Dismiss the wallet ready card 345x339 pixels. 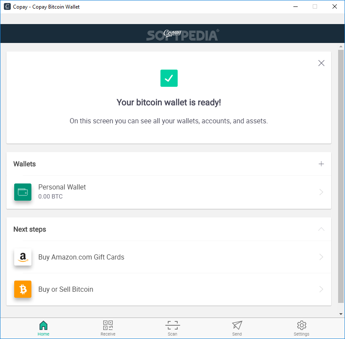pos(321,63)
